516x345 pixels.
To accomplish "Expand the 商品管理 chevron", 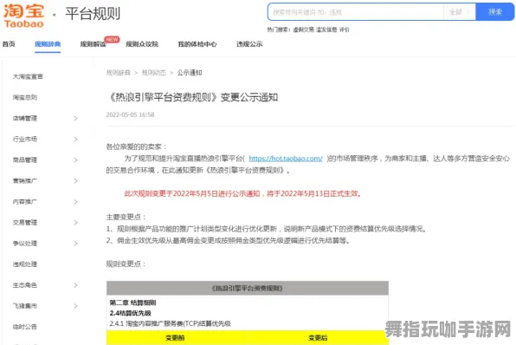I will [x=75, y=159].
